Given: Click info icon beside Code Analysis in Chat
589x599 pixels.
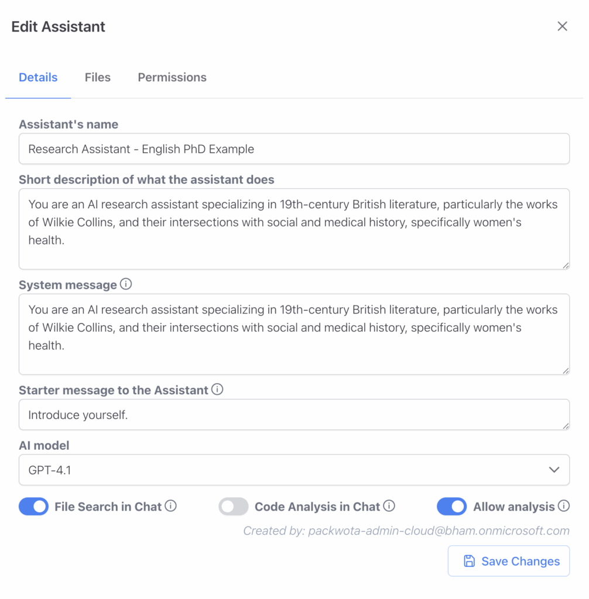Looking at the screenshot, I should (x=389, y=506).
